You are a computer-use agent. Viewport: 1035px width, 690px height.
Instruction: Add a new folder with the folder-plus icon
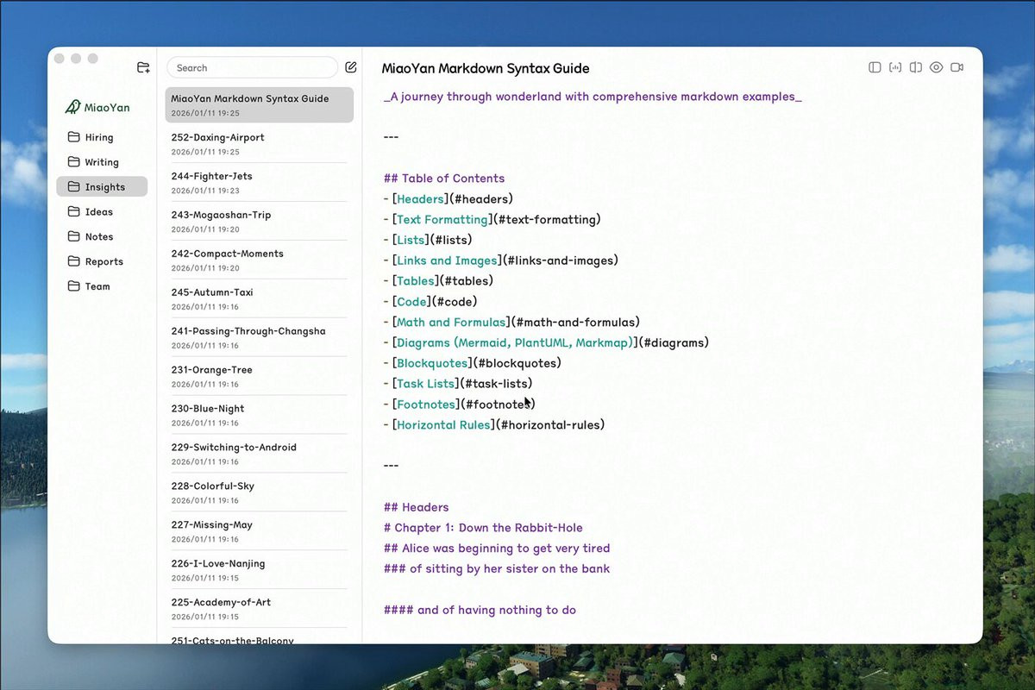pyautogui.click(x=143, y=67)
